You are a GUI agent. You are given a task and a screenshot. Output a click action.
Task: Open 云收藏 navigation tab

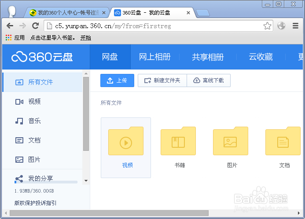click(x=261, y=57)
